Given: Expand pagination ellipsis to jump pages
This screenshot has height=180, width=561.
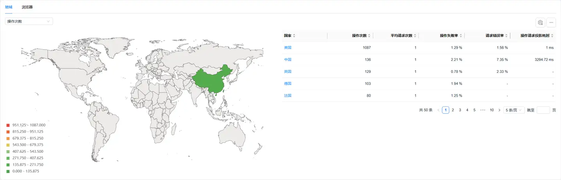Looking at the screenshot, I should tap(483, 110).
